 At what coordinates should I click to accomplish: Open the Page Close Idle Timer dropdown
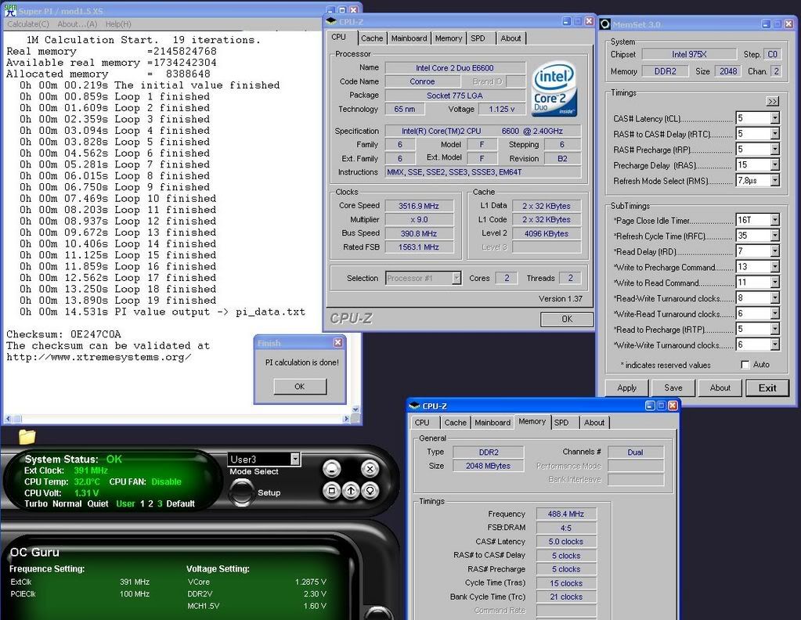tap(775, 220)
